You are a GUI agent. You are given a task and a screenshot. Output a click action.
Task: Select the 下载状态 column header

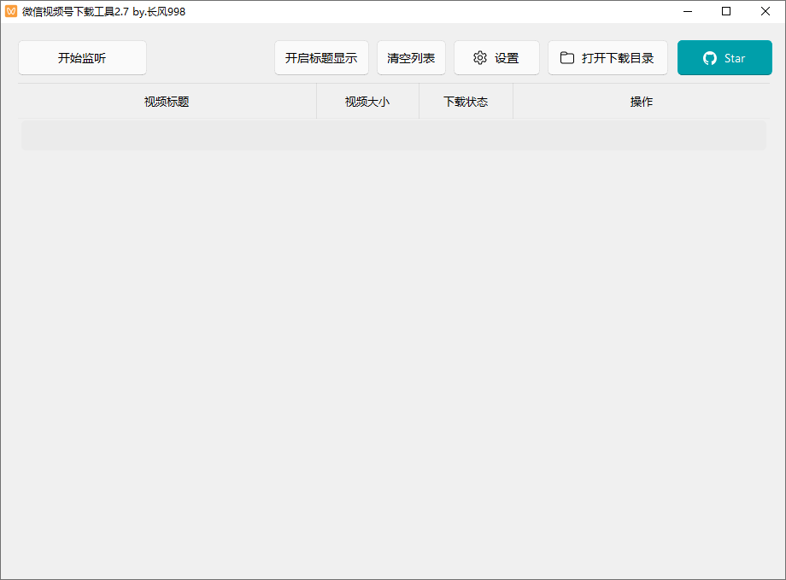466,102
